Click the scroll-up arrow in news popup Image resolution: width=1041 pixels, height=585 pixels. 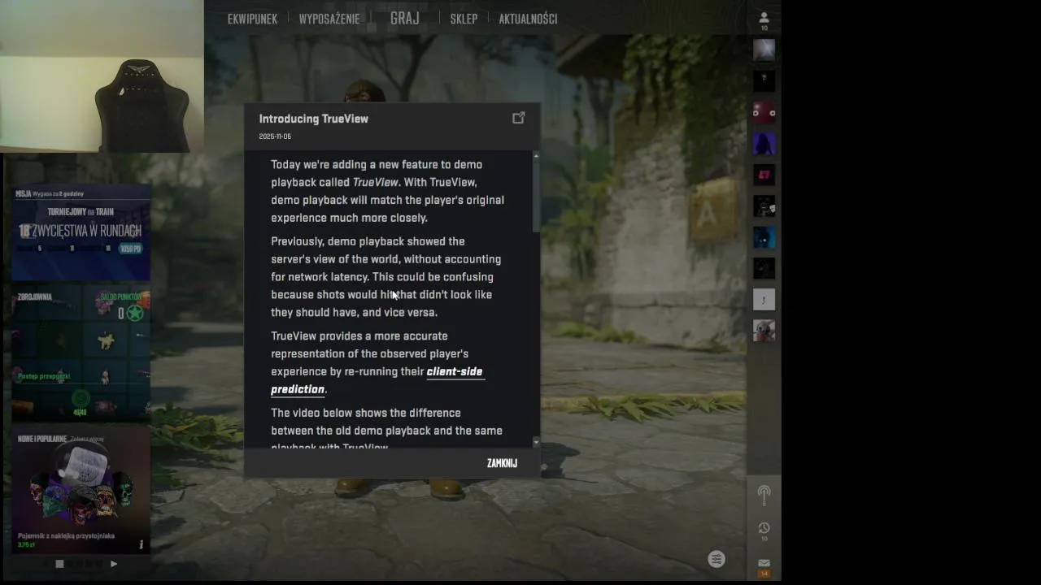(x=536, y=154)
